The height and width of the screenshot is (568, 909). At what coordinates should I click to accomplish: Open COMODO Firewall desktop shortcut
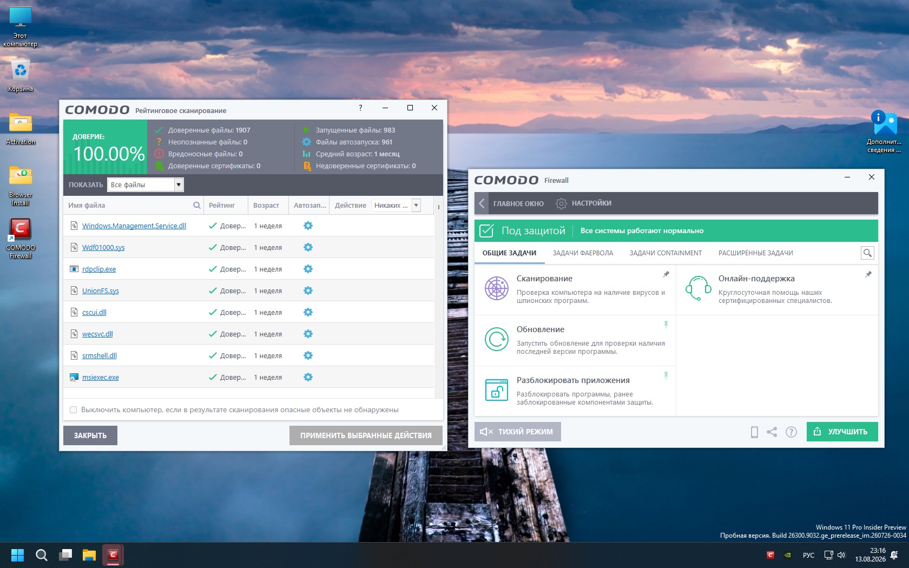point(21,238)
